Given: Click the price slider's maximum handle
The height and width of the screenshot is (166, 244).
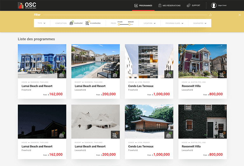Looking at the screenshot, I should point(129,24).
